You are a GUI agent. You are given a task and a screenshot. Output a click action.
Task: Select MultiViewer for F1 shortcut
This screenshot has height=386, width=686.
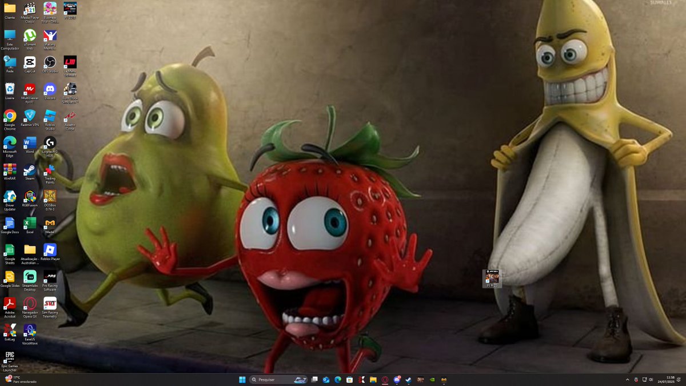tap(30, 93)
